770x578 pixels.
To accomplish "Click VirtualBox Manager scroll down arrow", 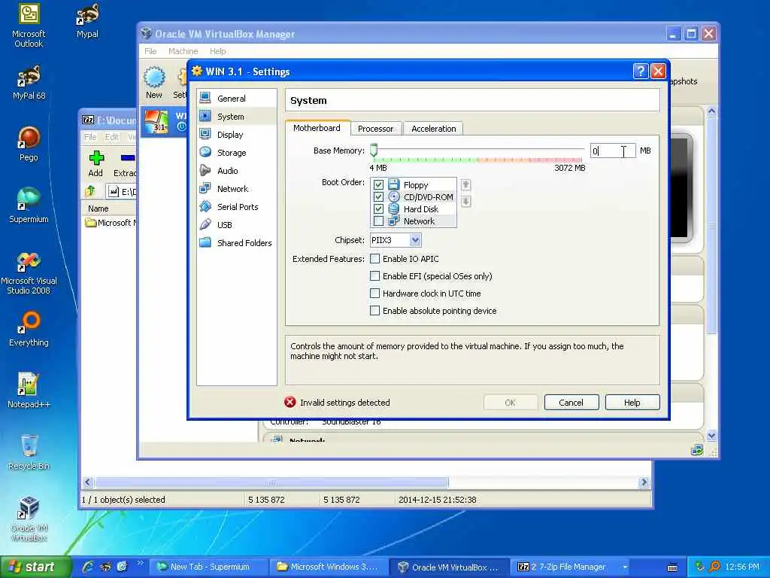I will click(711, 436).
